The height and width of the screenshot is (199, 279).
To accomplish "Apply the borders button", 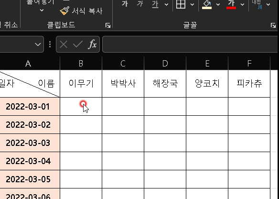I will pyautogui.click(x=181, y=4).
